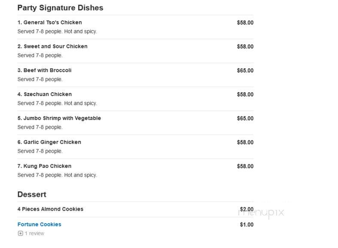Open the Fortune Cookies link
The height and width of the screenshot is (248, 338).
pyautogui.click(x=39, y=224)
